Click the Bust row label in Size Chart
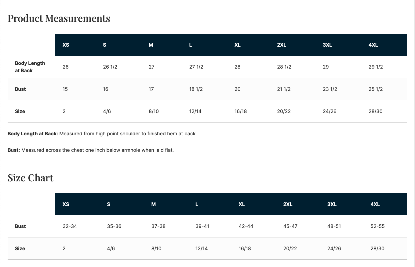 [x=20, y=226]
